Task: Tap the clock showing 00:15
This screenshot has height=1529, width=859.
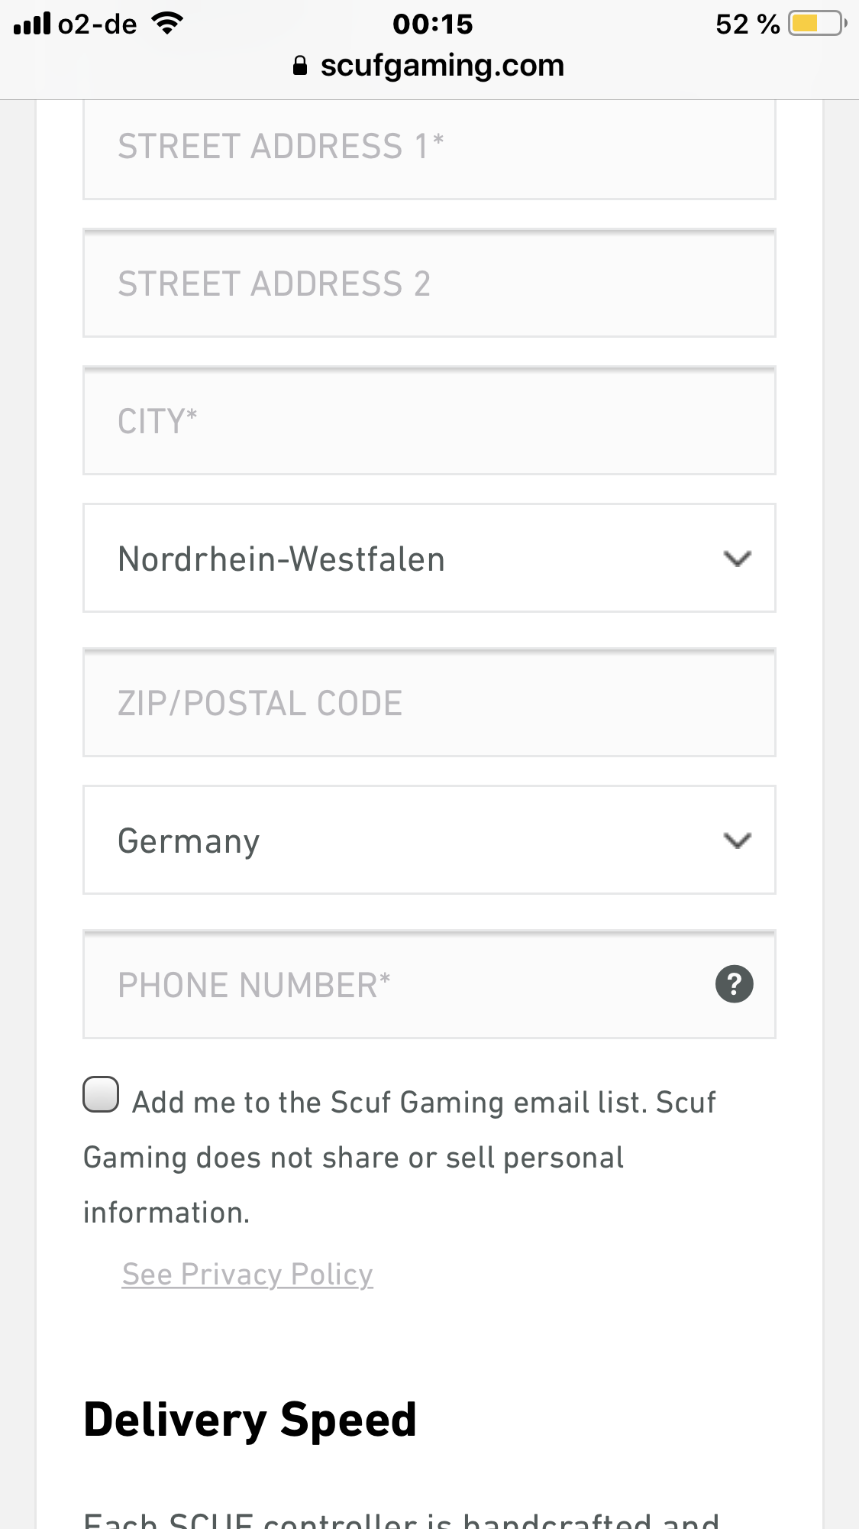Action: (x=432, y=24)
